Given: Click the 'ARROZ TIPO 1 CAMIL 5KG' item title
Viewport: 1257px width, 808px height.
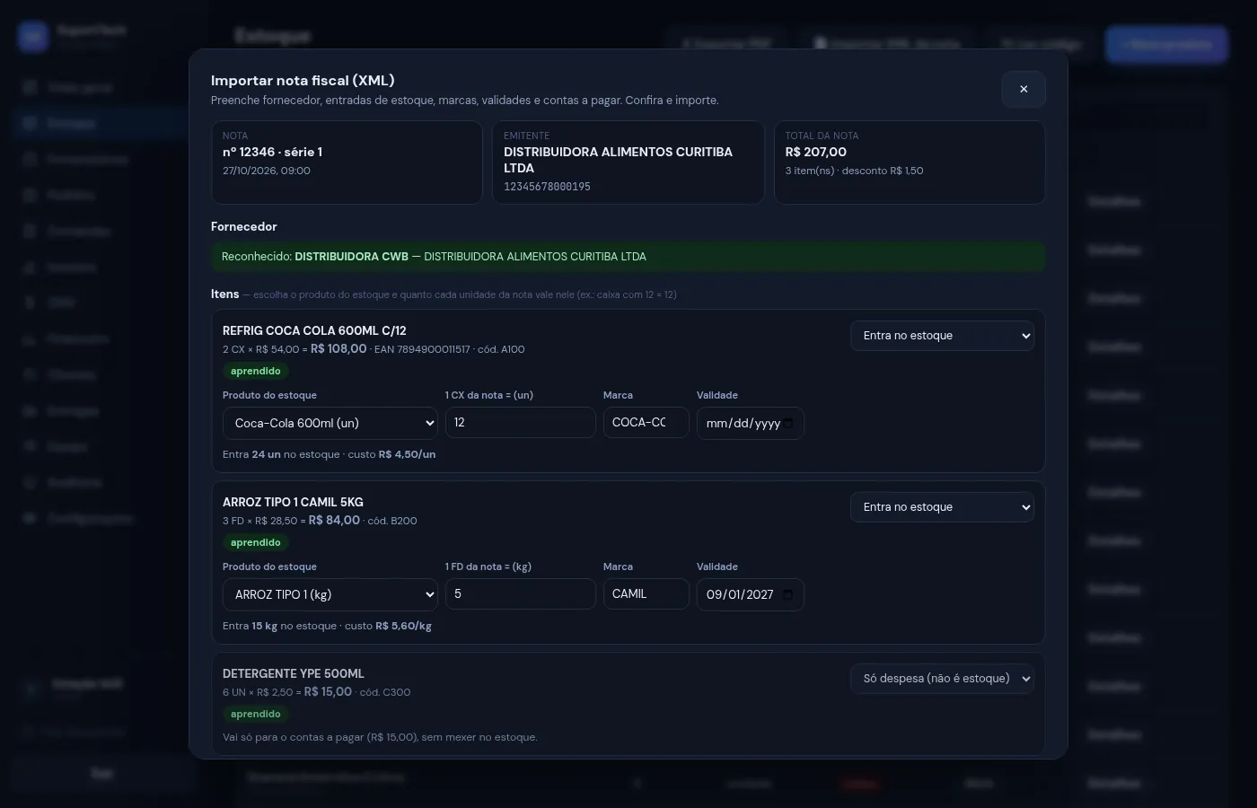Looking at the screenshot, I should [x=293, y=502].
